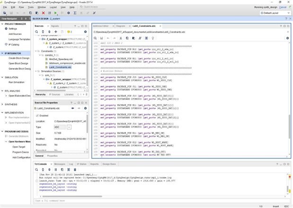
Task: Switch to the Messages tab
Action: pyautogui.click(x=60, y=164)
